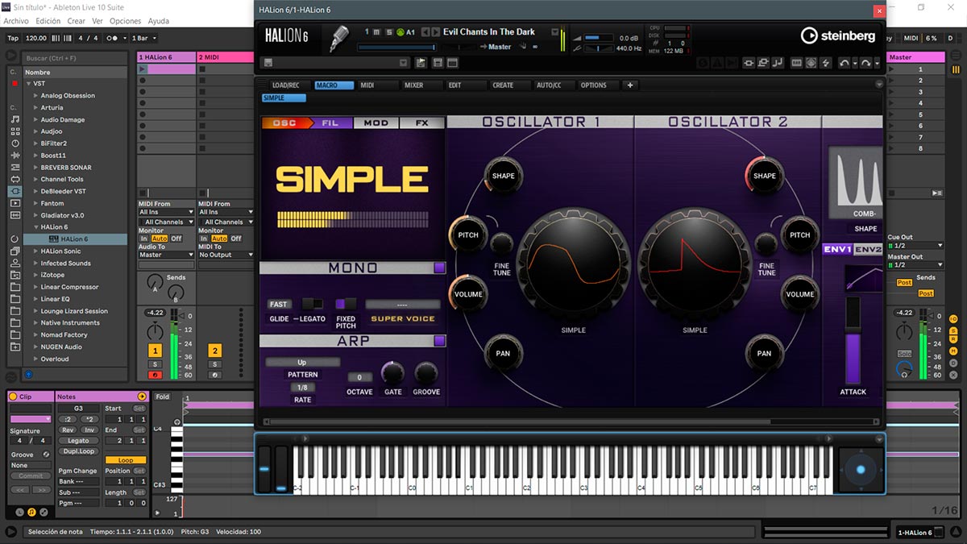Click the Tap tempo button
This screenshot has width=967, height=544.
13,38
